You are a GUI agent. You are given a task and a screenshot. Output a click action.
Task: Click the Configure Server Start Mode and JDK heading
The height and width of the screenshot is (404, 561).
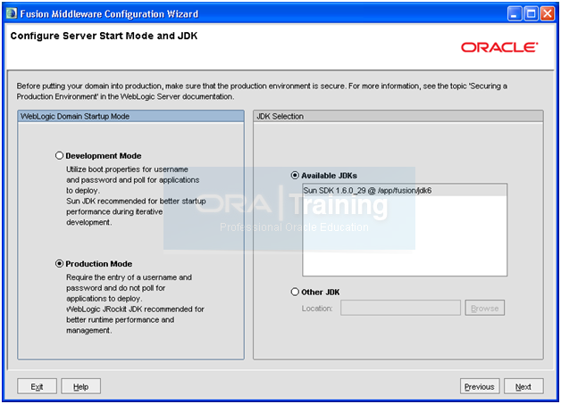pos(104,36)
